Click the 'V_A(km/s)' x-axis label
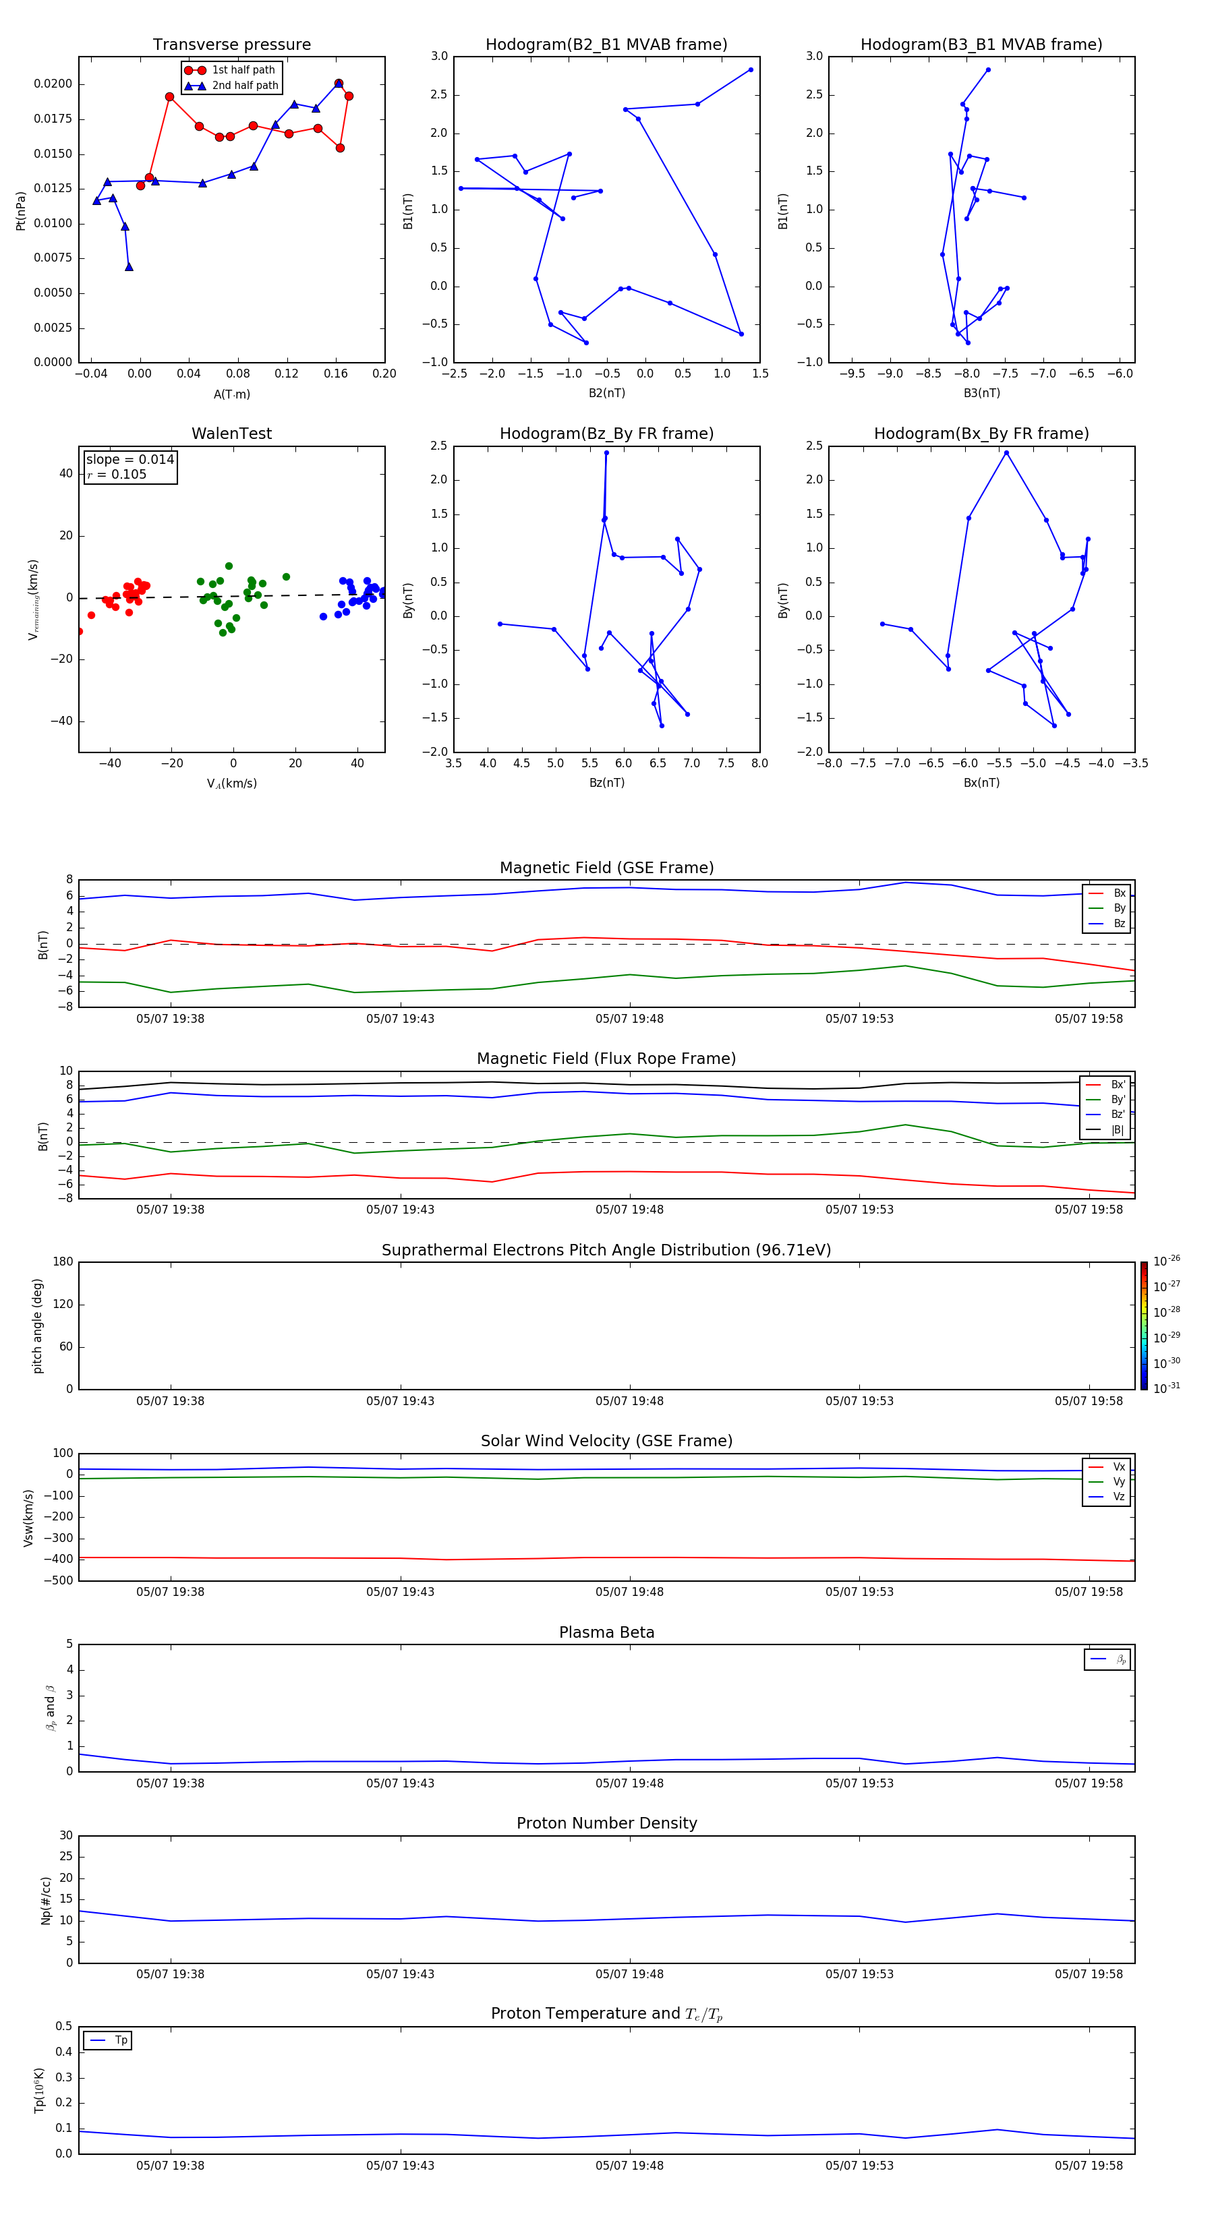Viewport: 1214px width, 2225px height. click(231, 783)
